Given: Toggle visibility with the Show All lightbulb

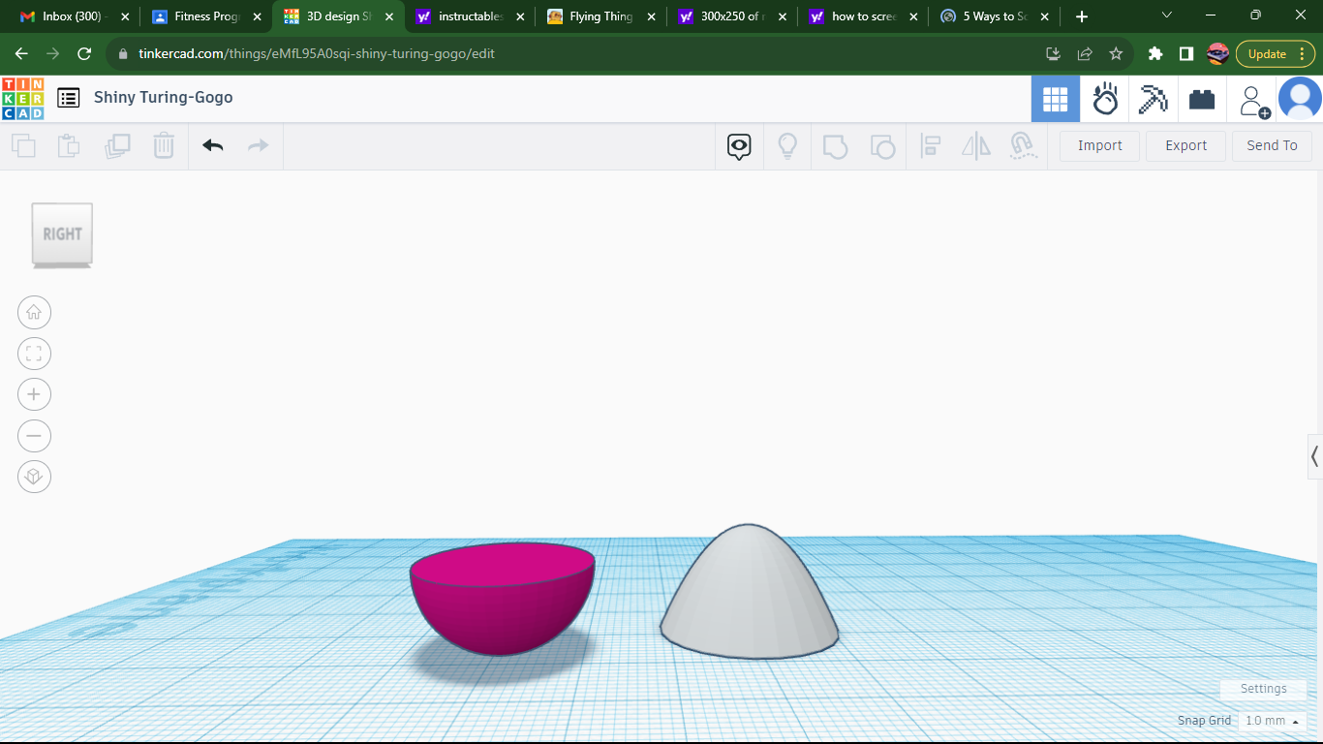Looking at the screenshot, I should coord(787,145).
